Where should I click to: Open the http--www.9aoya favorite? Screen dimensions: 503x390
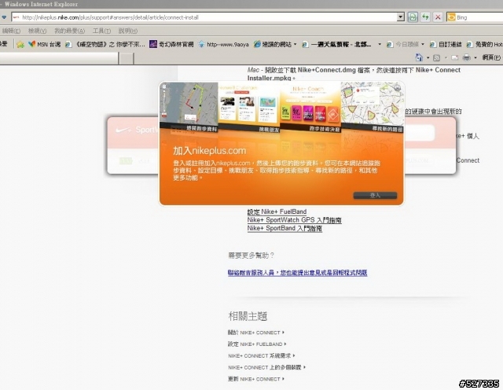pyautogui.click(x=223, y=44)
